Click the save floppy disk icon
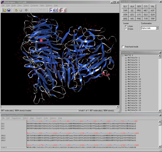The width and height of the screenshot is (162, 152). [9, 10]
